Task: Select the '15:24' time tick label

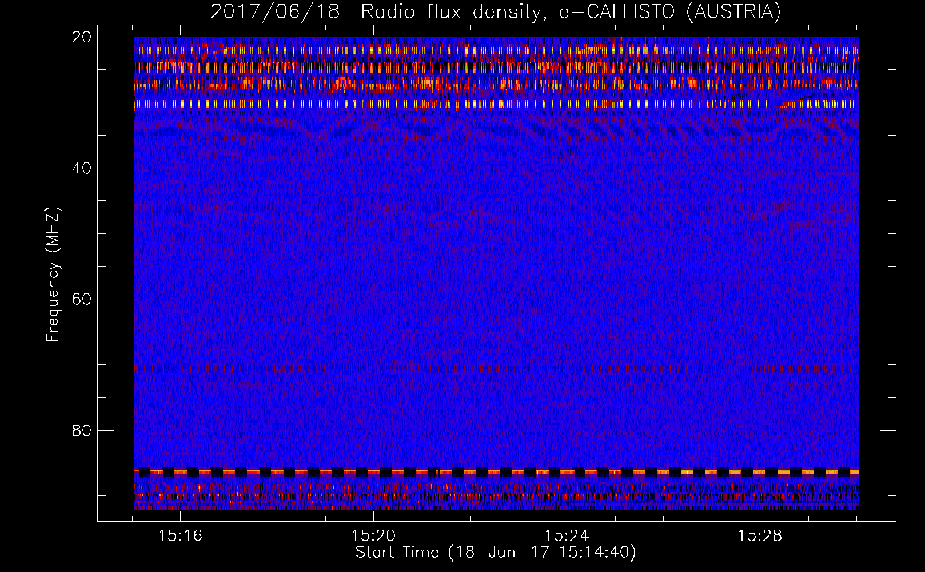Action: [567, 536]
